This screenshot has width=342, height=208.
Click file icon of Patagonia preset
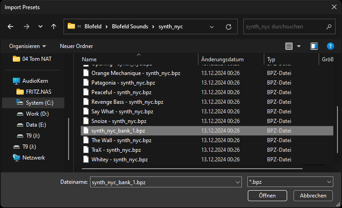pos(86,83)
